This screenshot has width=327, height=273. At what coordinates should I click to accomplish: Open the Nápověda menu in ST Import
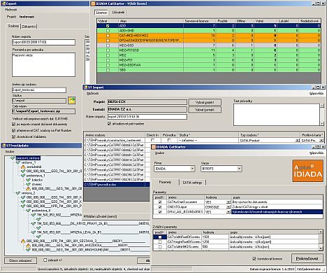317,93
